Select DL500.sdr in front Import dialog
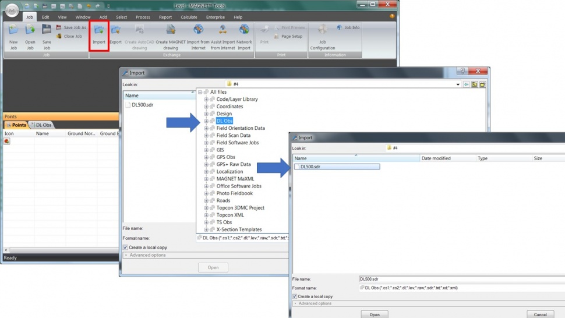The height and width of the screenshot is (318, 565). click(337, 167)
